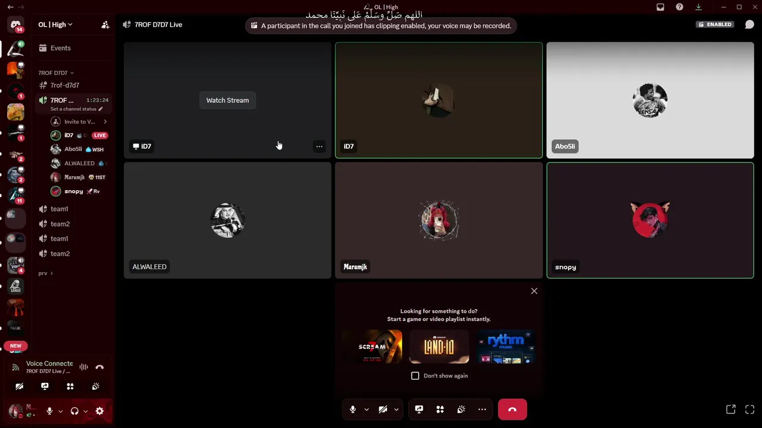Viewport: 762px width, 428px height.
Task: Edit channel status using the pencil icon
Action: pos(101,109)
